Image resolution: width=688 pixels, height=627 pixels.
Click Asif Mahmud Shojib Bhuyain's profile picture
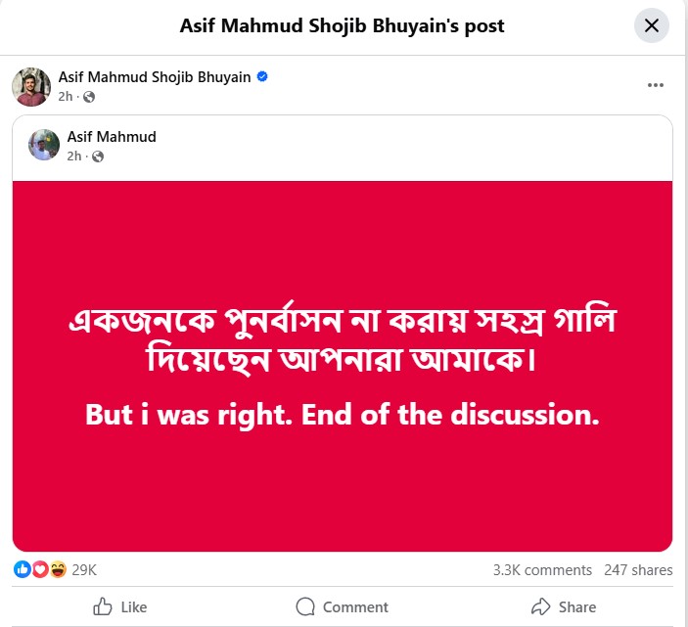coord(31,86)
